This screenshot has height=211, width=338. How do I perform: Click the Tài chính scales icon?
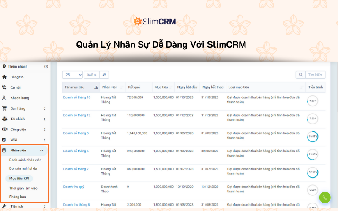coord(4,119)
